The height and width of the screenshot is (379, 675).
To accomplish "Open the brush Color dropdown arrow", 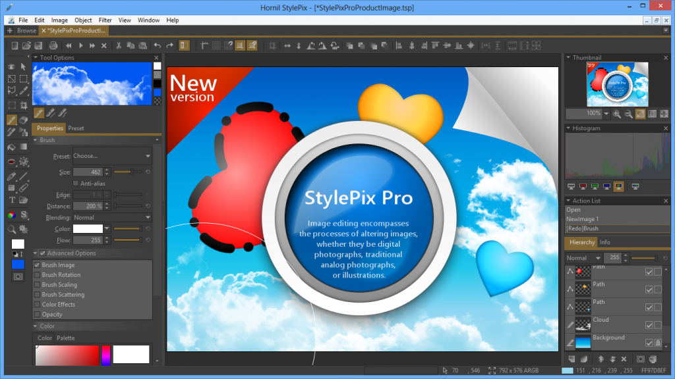I will tap(107, 228).
